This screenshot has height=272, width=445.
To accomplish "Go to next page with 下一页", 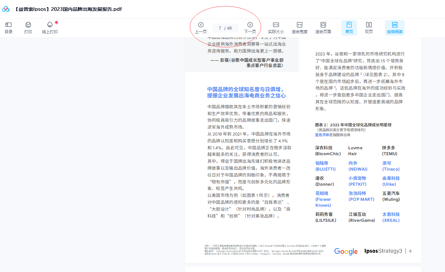I will [250, 28].
